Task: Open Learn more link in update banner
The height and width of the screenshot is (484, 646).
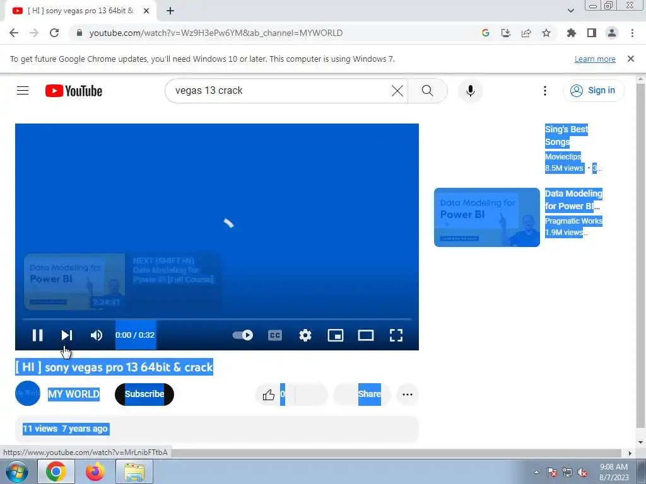Action: pos(595,59)
